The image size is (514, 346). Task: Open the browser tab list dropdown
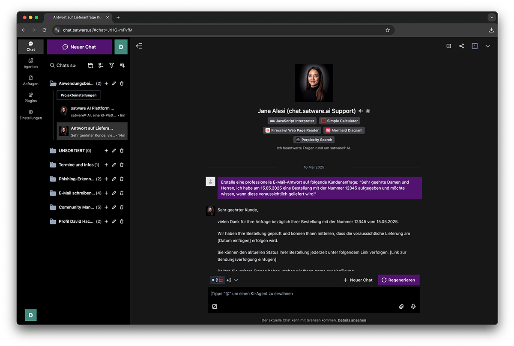pos(491,18)
